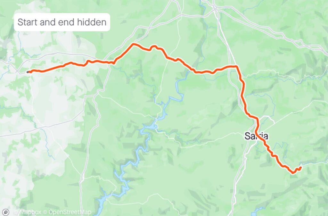Screen dimensions: 328x216
Task: Click the route's lowest point southeast of Sarria
Action: click(x=293, y=173)
